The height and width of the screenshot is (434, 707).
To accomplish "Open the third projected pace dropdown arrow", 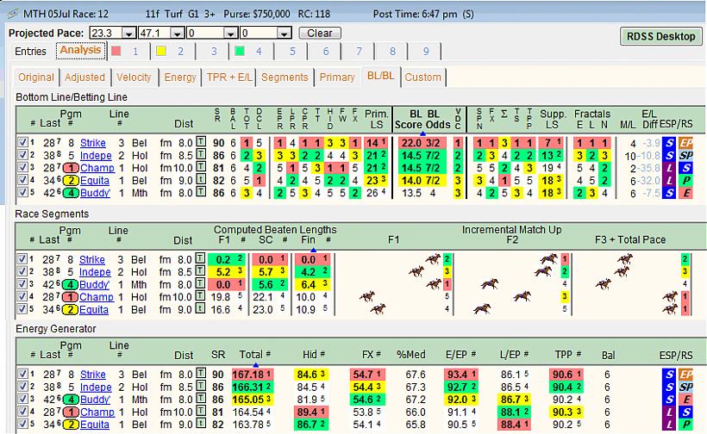I will coord(230,34).
